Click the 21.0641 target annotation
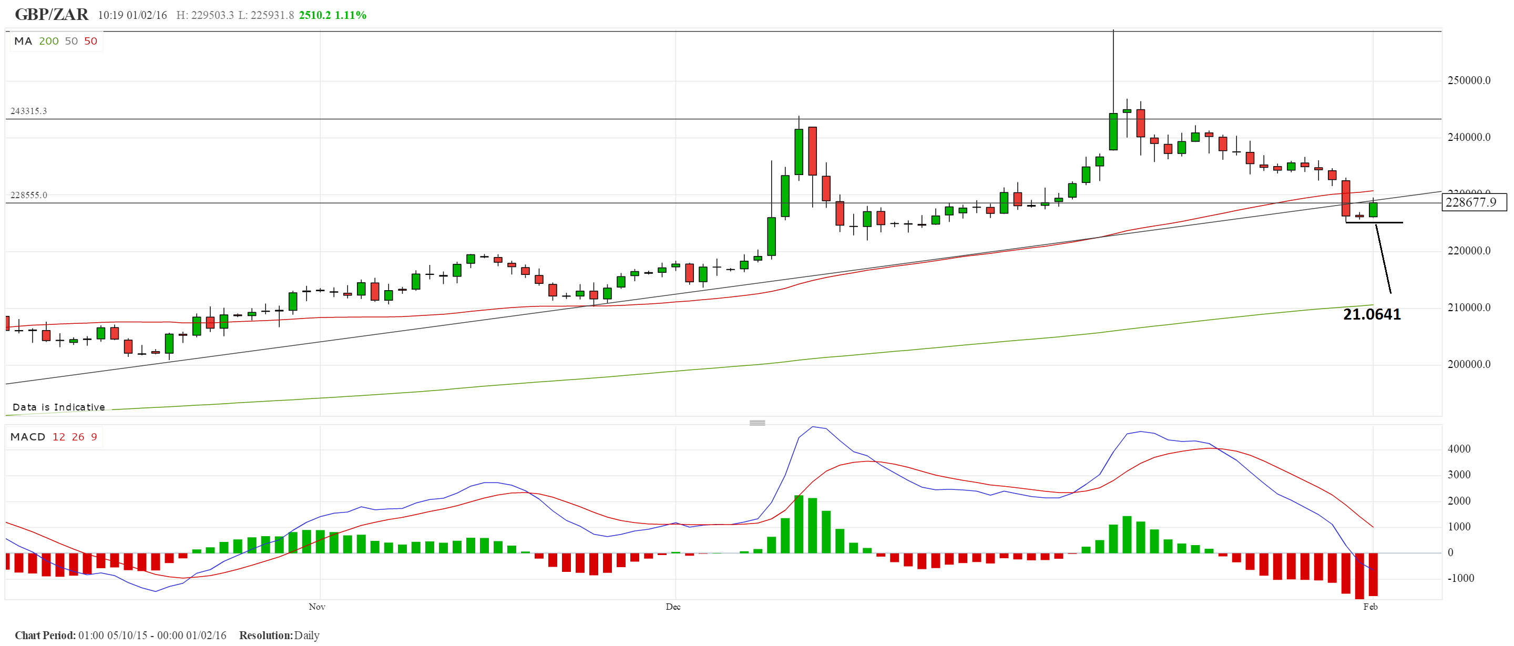Viewport: 1514px width, 646px height. 1372,314
